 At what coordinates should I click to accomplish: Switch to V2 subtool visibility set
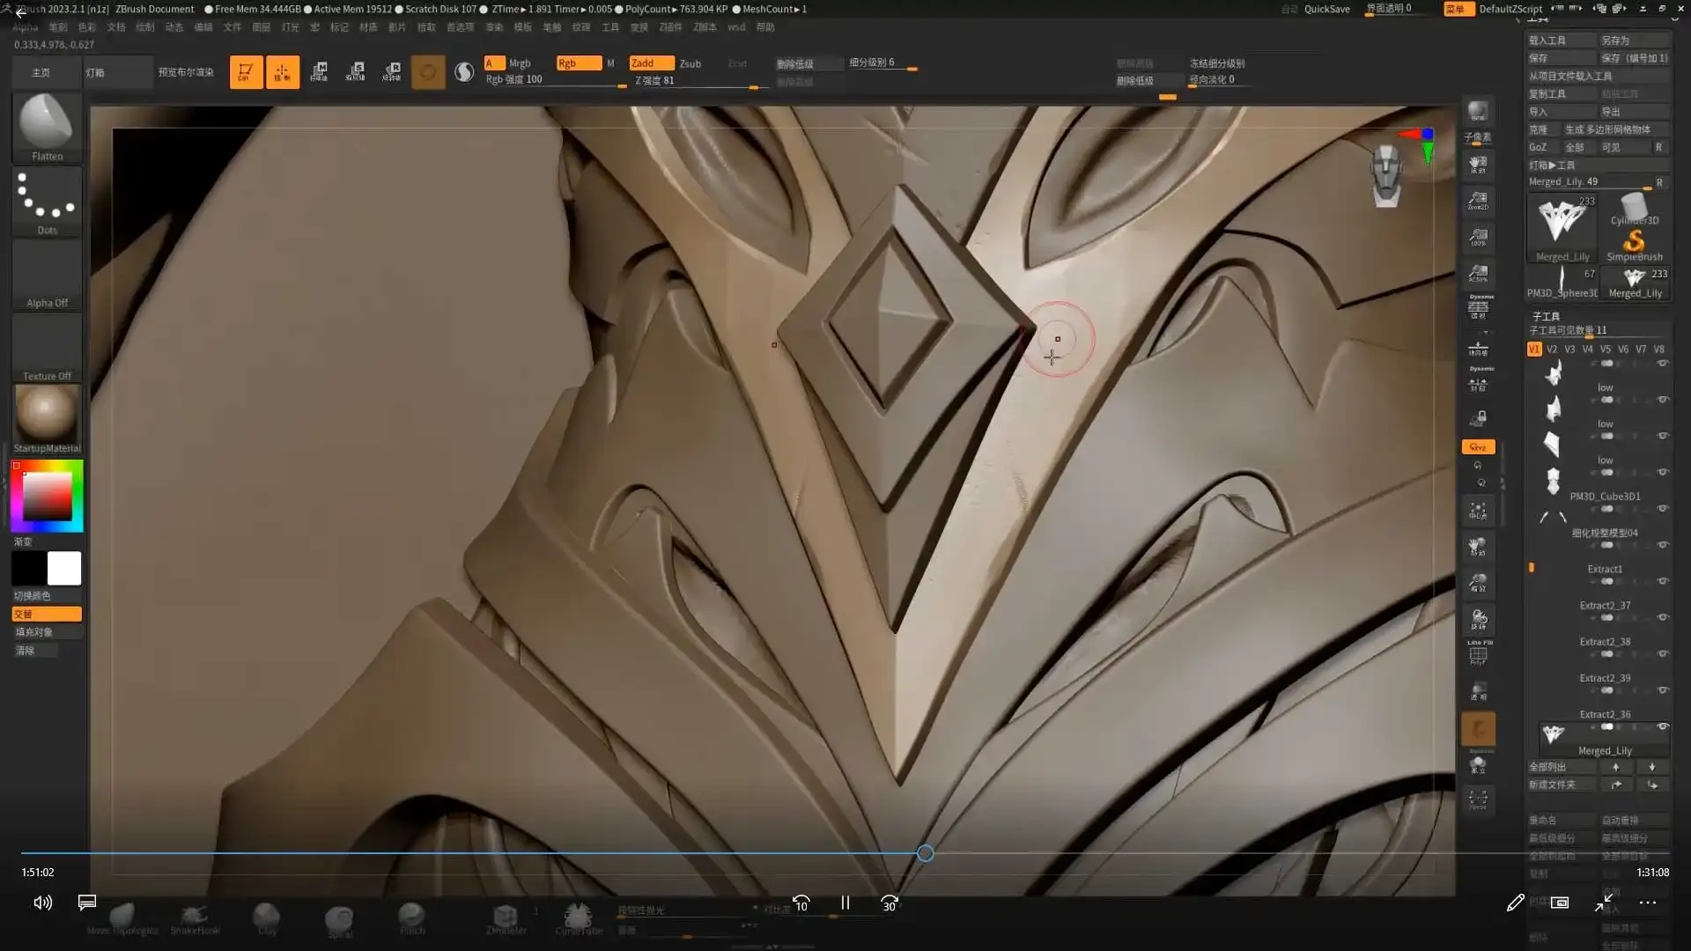tap(1552, 350)
